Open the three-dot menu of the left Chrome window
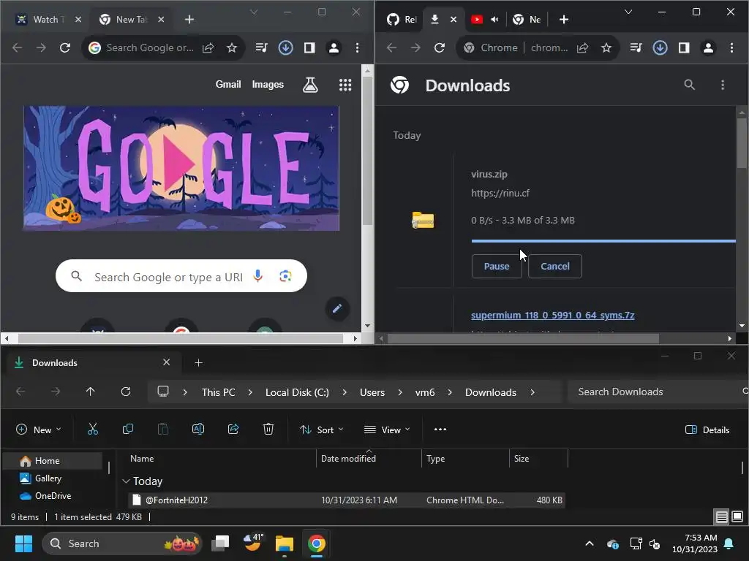 click(357, 47)
